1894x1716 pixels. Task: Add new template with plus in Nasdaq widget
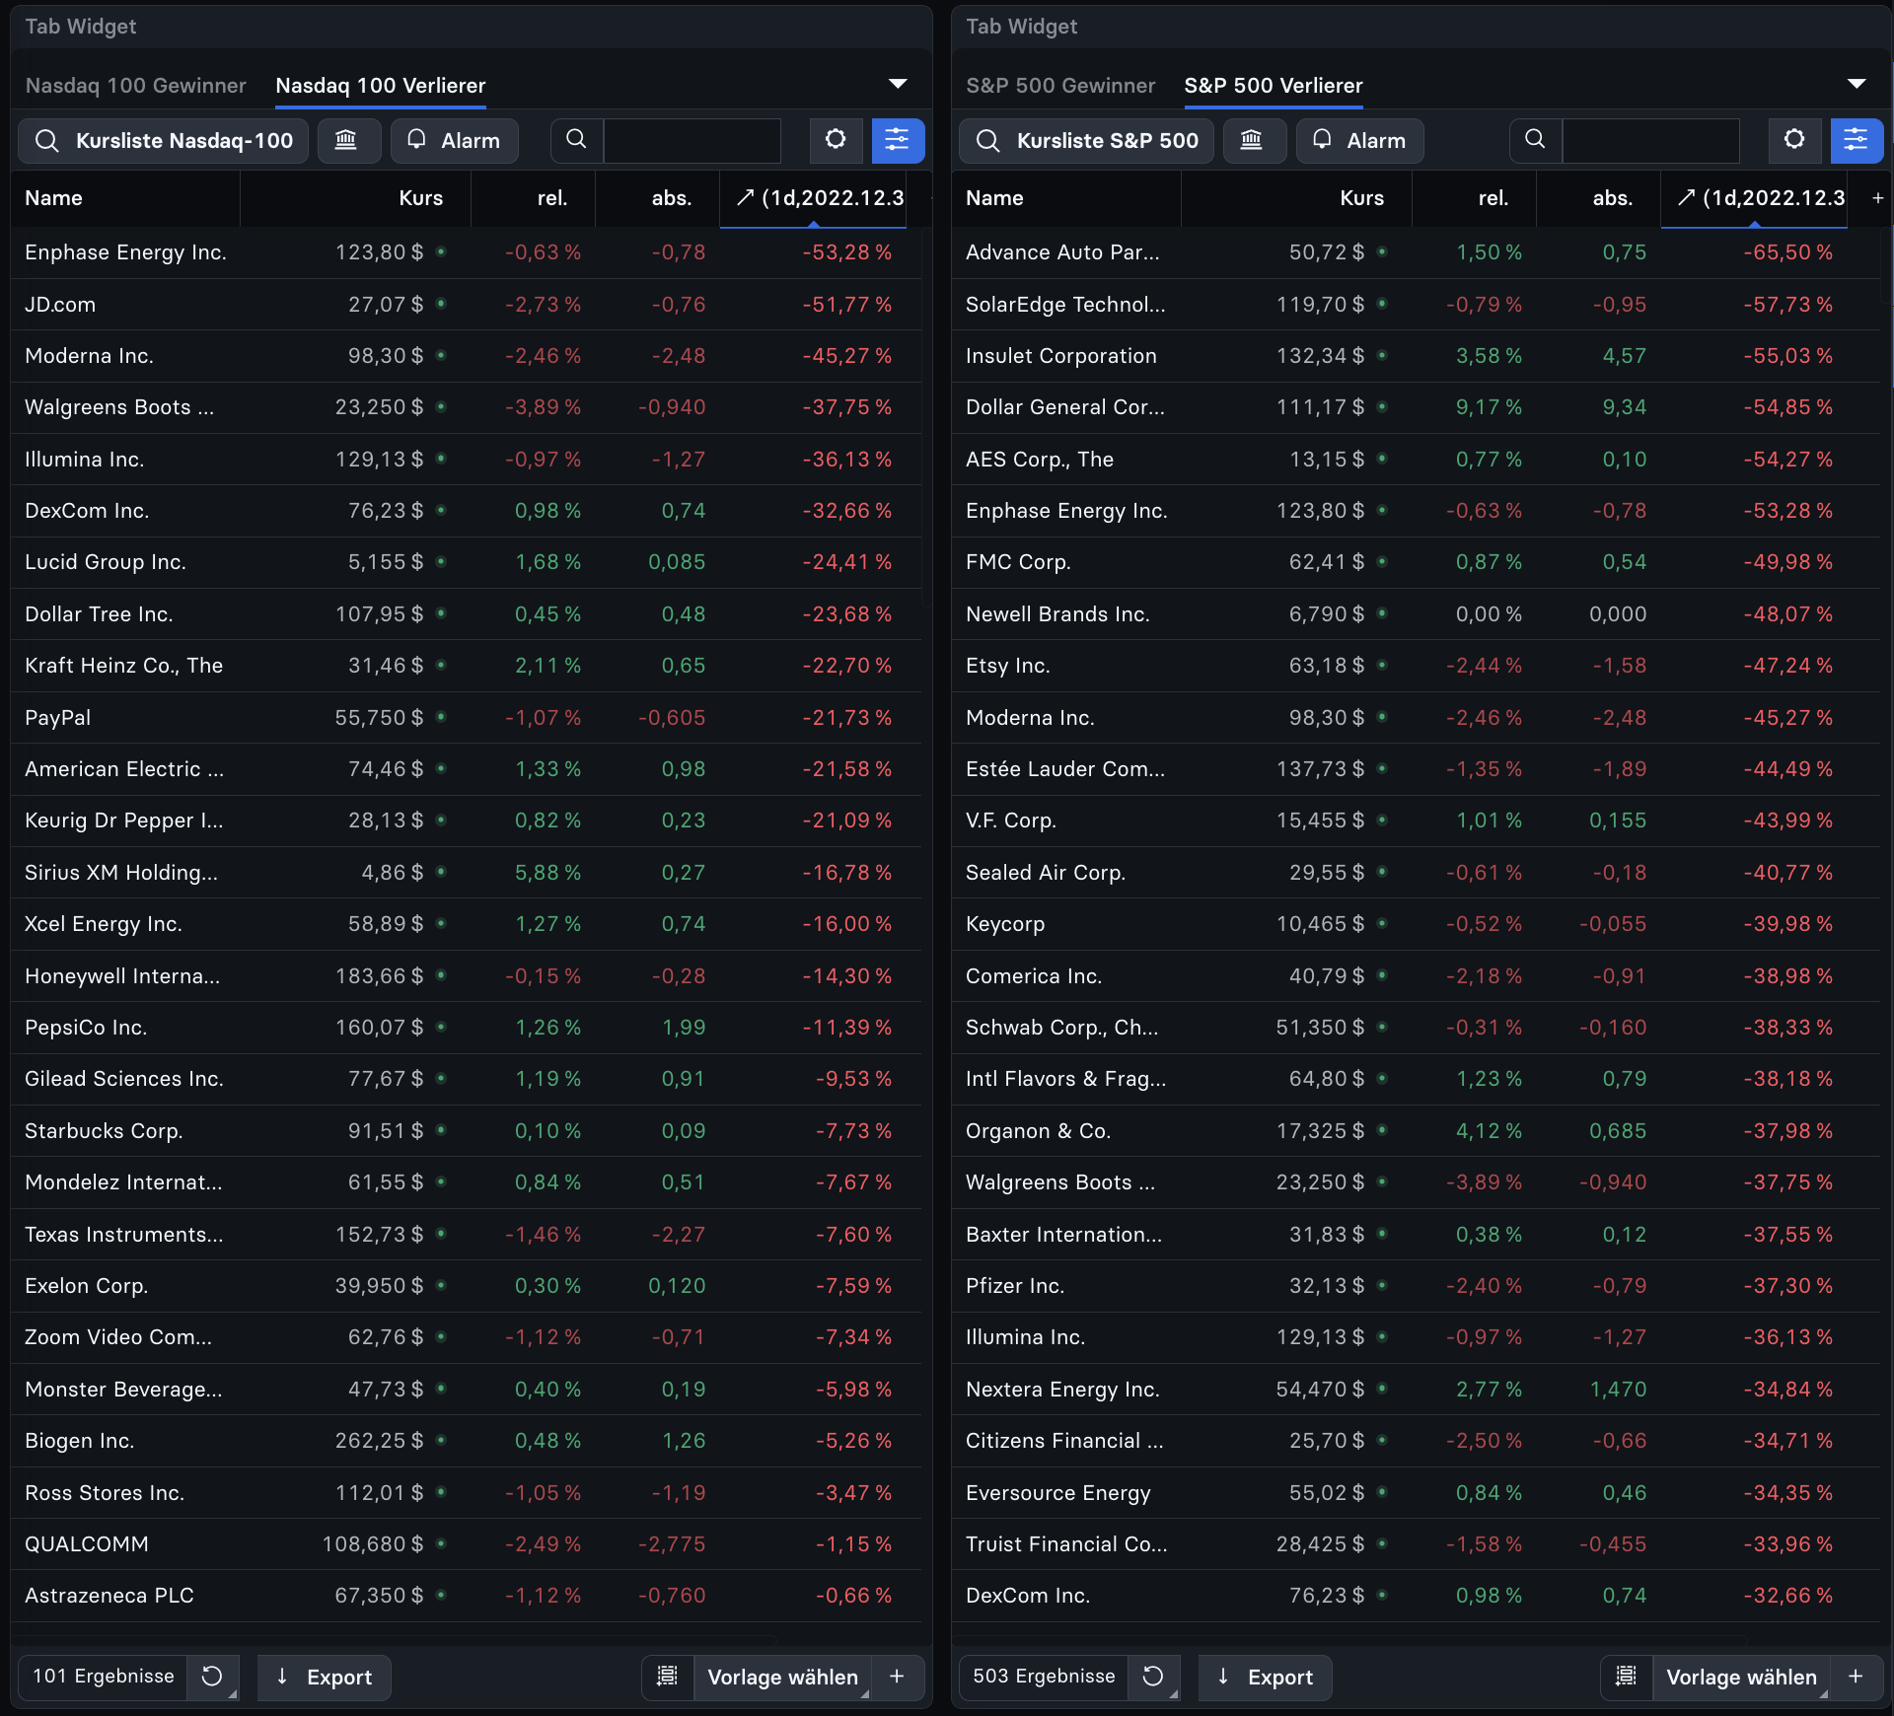pos(898,1677)
